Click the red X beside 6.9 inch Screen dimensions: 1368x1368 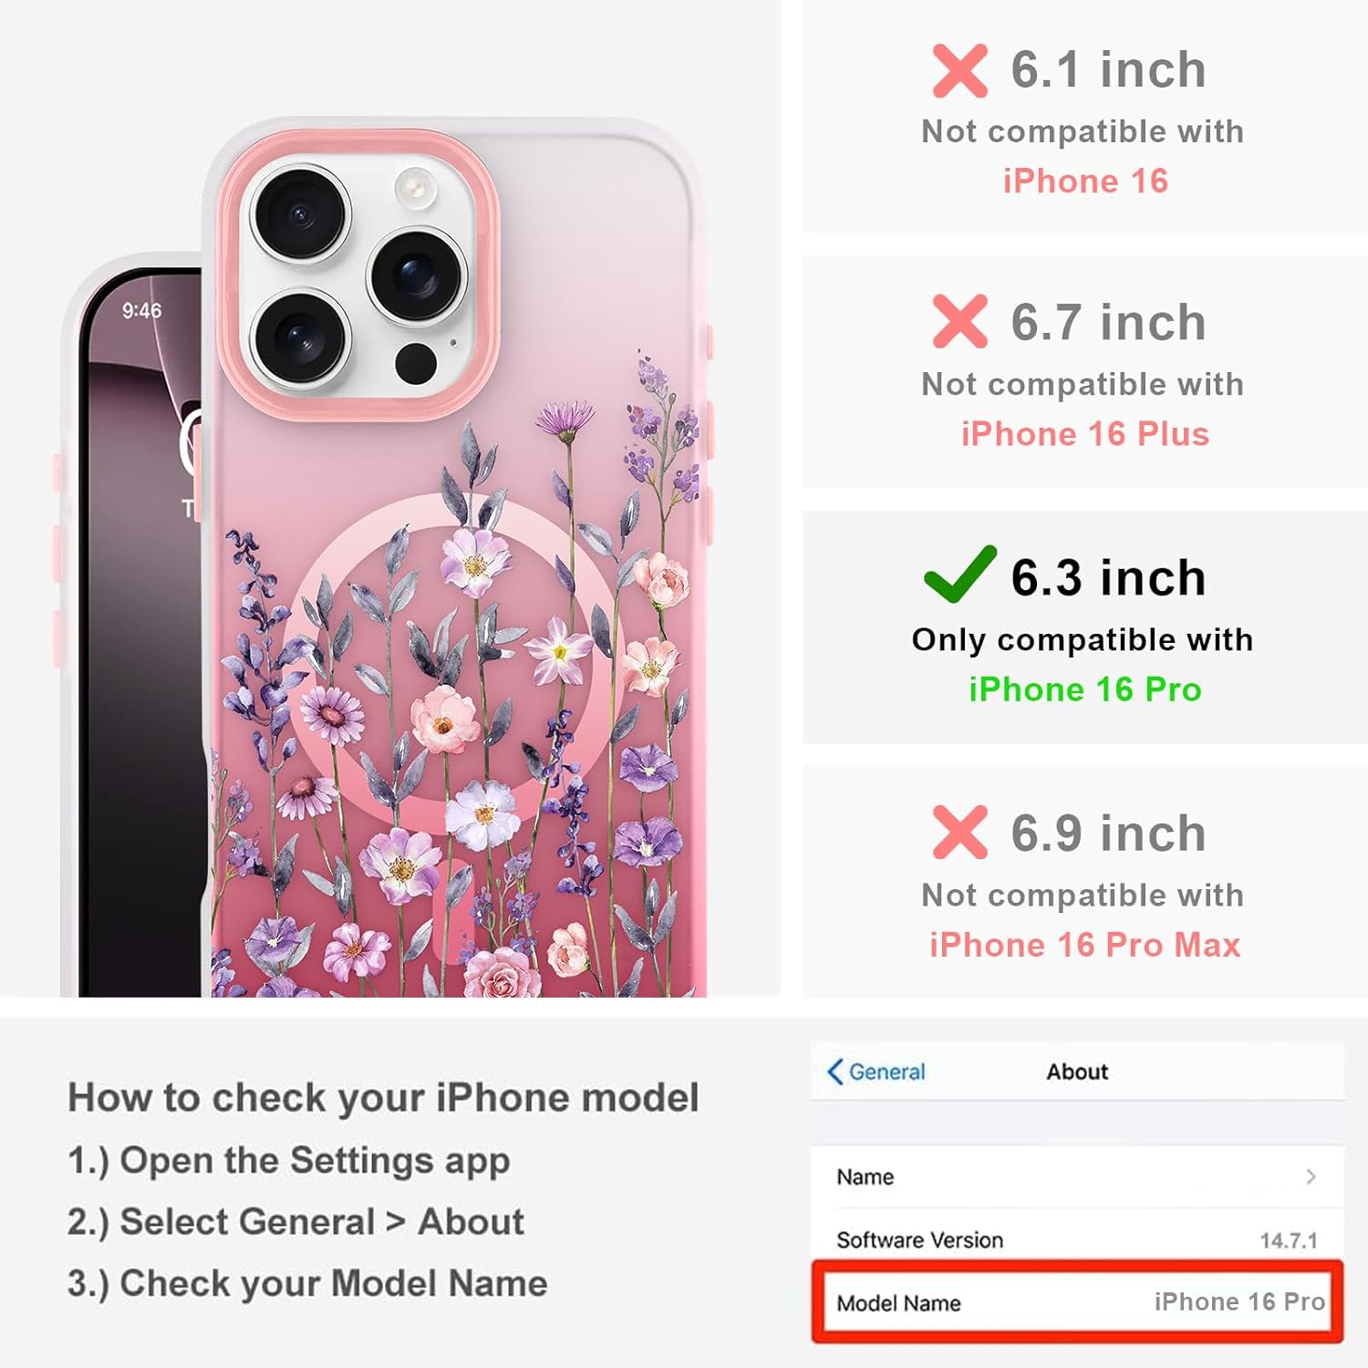coord(959,832)
